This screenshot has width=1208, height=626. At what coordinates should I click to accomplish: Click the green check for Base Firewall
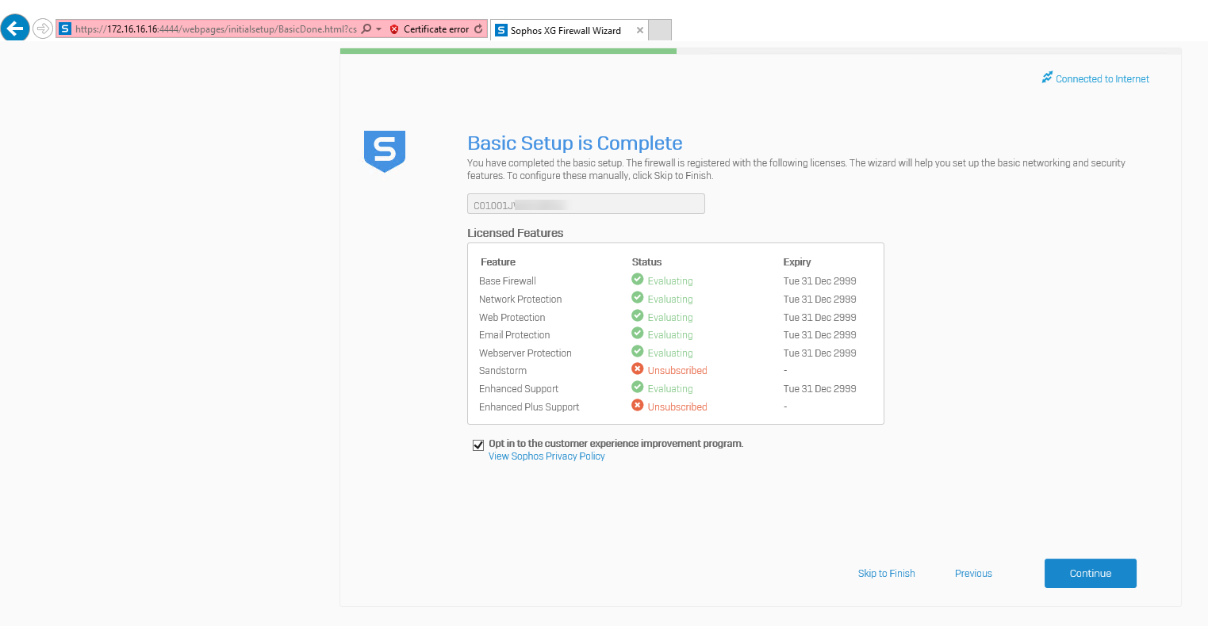[x=637, y=279]
